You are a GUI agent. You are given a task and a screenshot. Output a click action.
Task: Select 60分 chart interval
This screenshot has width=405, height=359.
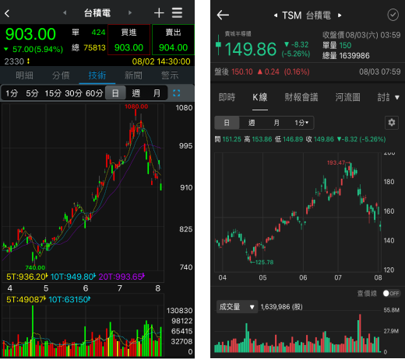click(94, 93)
